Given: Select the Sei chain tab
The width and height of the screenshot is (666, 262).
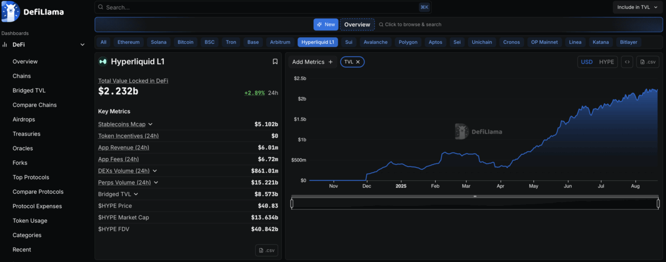Looking at the screenshot, I should [457, 42].
